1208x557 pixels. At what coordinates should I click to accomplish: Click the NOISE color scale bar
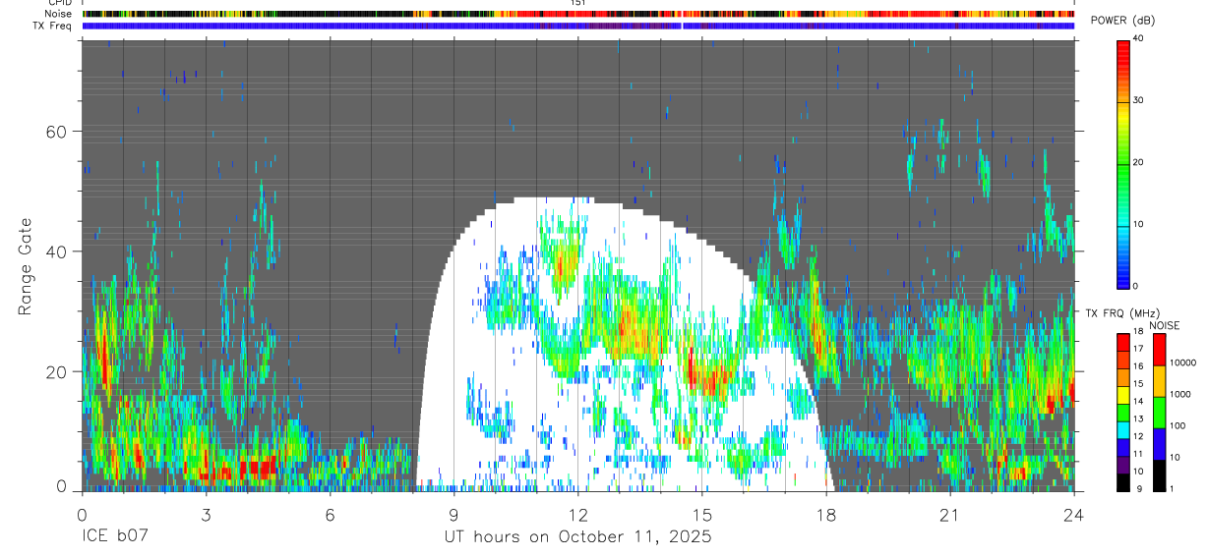pos(1158,412)
